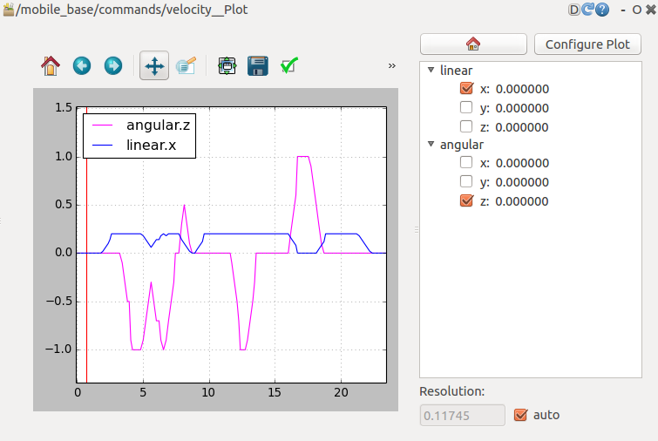Uncheck the linear x checkbox
Image resolution: width=658 pixels, height=441 pixels.
[x=466, y=89]
